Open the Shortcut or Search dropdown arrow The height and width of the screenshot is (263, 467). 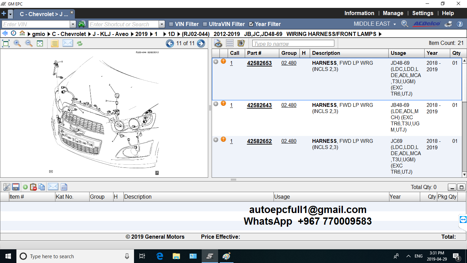point(162,24)
